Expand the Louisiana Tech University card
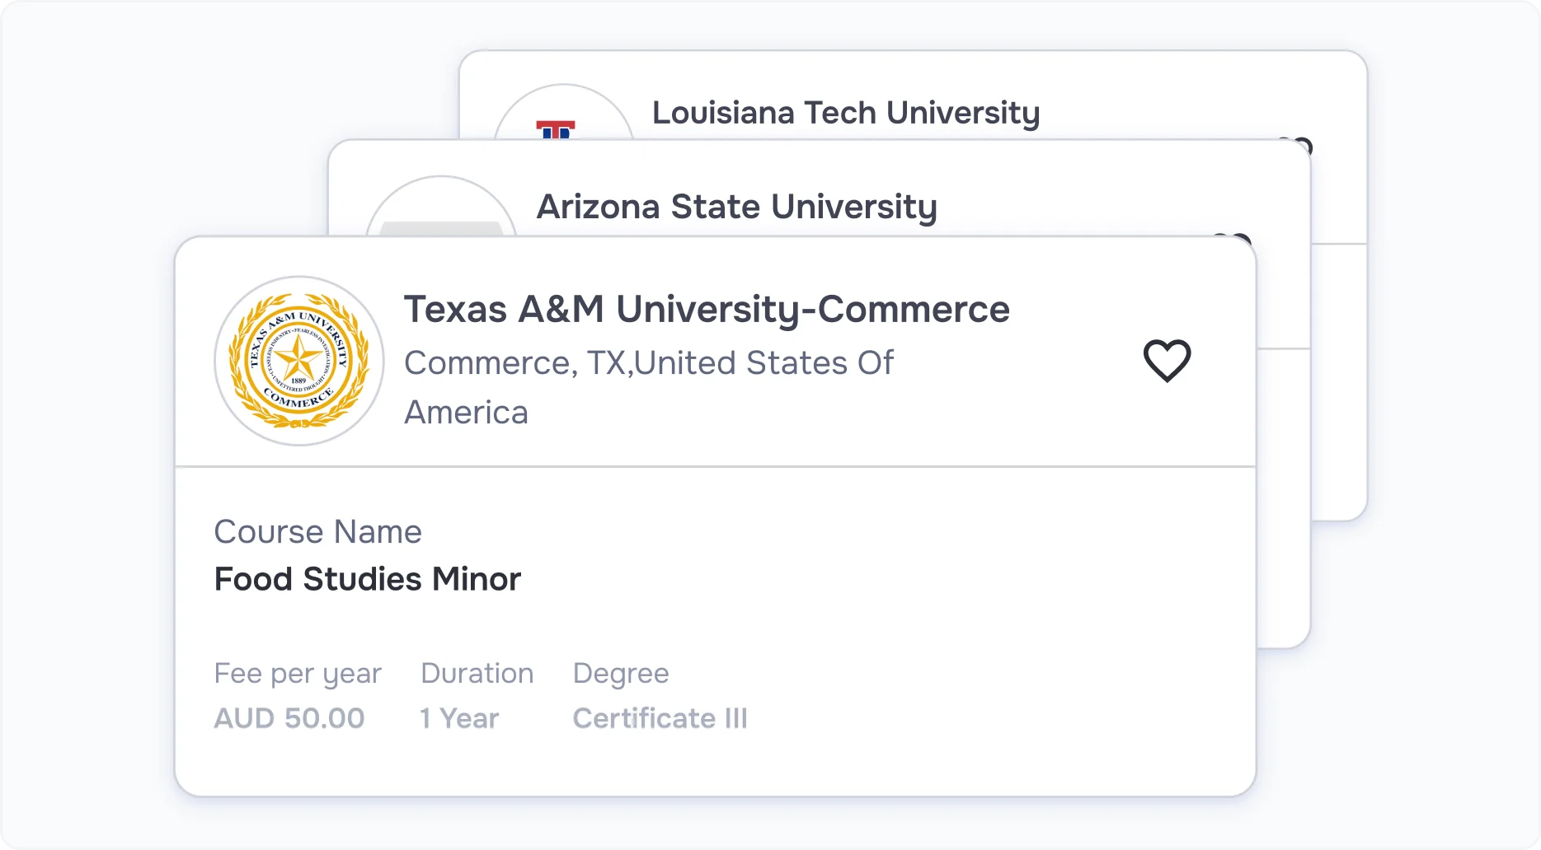This screenshot has height=850, width=1541. coord(846,113)
